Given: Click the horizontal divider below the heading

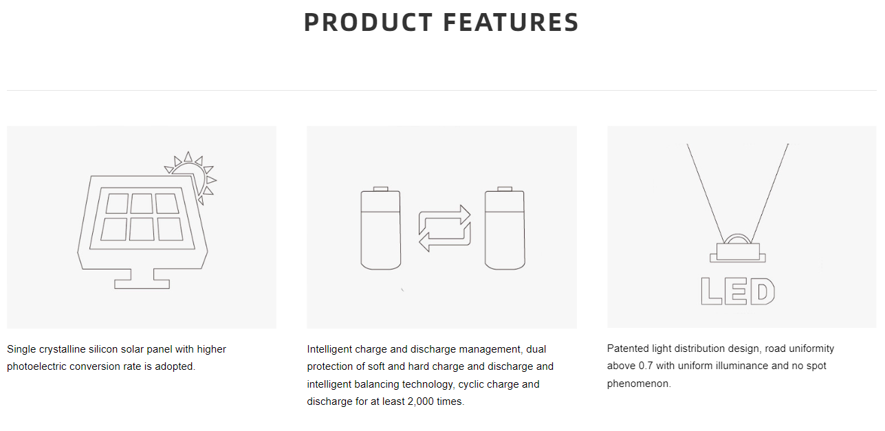Looking at the screenshot, I should [x=442, y=90].
